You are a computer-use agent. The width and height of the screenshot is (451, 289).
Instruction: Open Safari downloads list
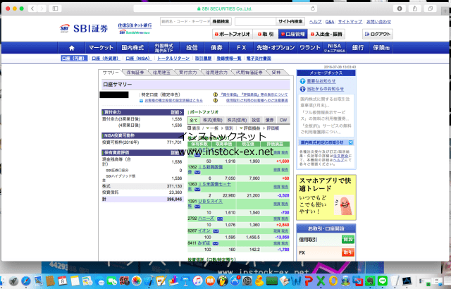[400, 8]
